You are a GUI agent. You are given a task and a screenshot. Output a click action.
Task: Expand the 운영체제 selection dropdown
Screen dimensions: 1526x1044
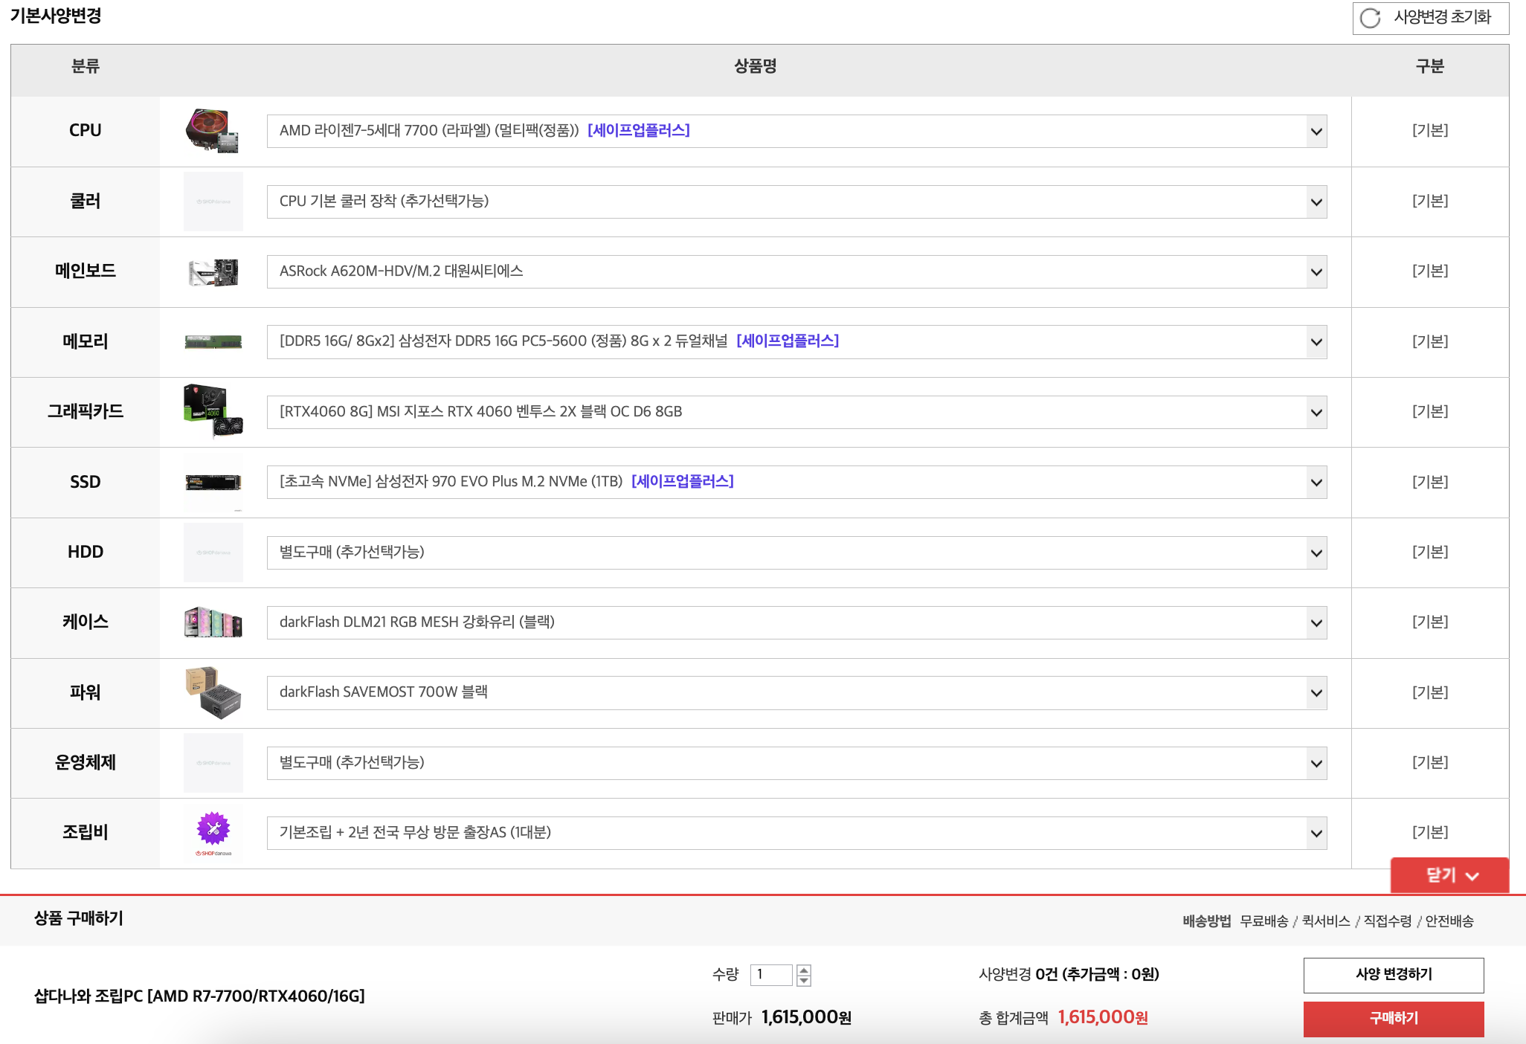(x=796, y=763)
